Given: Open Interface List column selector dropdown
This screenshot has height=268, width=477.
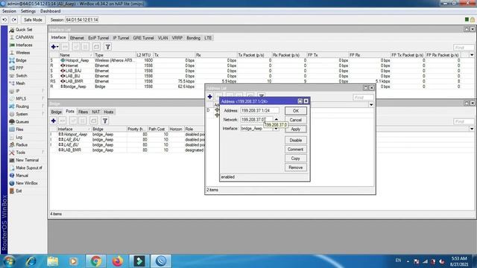Looking at the screenshot, I should (x=472, y=55).
